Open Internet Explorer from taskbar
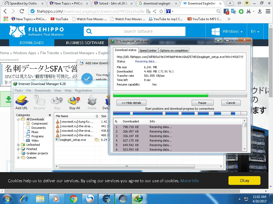273x204 pixels. (x=24, y=199)
